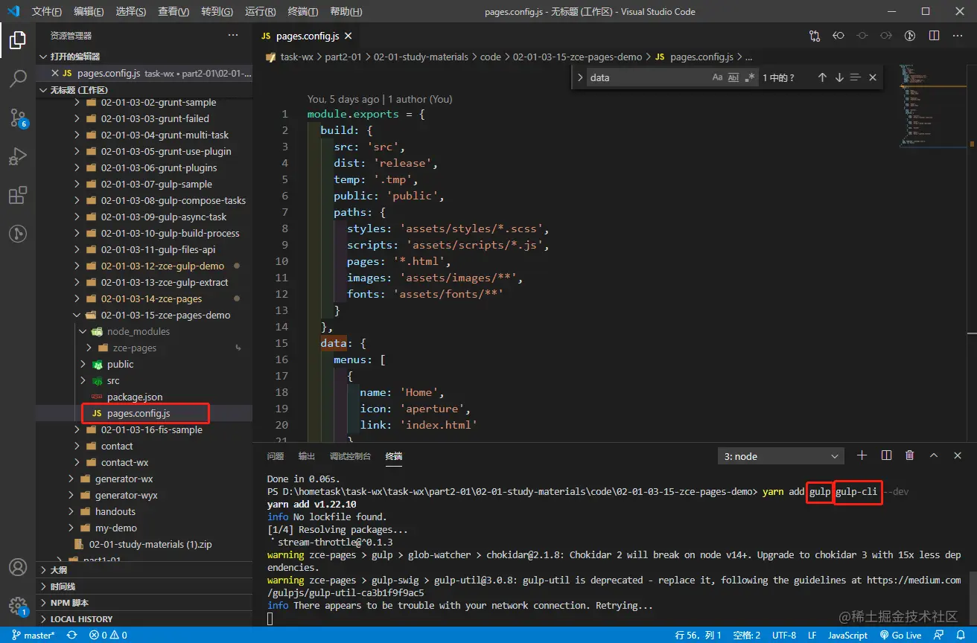Image resolution: width=977 pixels, height=643 pixels.
Task: Kill terminal with the trash icon
Action: [x=909, y=455]
